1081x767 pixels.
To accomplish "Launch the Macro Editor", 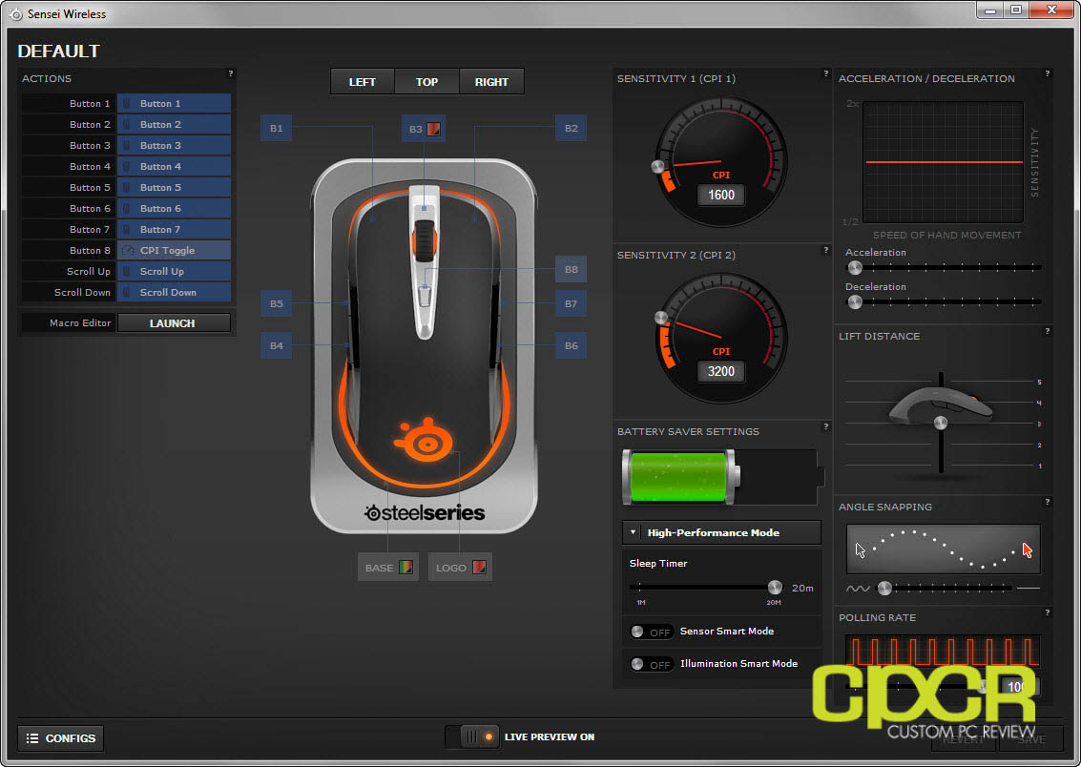I will pyautogui.click(x=174, y=323).
